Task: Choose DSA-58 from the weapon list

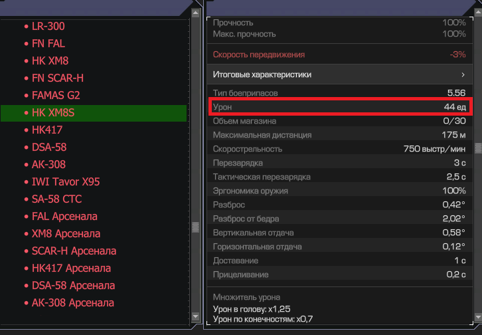Action: [49, 147]
